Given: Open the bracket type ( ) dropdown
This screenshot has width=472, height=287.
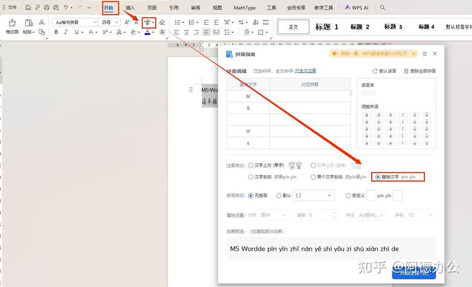Looking at the screenshot, I should click(313, 195).
